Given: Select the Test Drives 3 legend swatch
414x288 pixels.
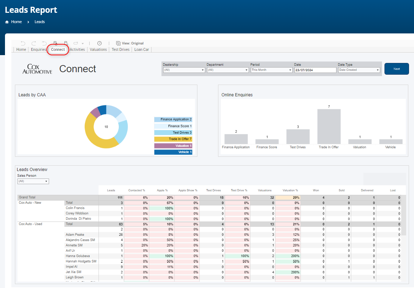Looking at the screenshot, I should tap(173, 133).
